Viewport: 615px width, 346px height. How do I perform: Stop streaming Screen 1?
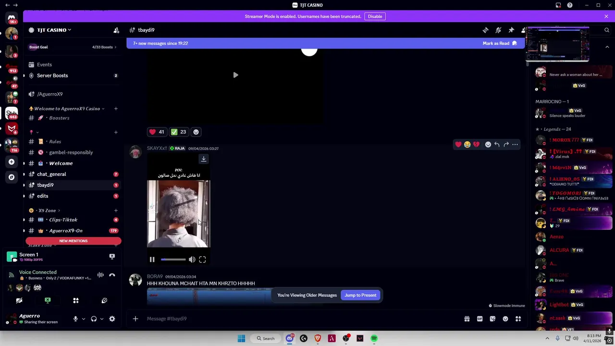[x=112, y=257]
